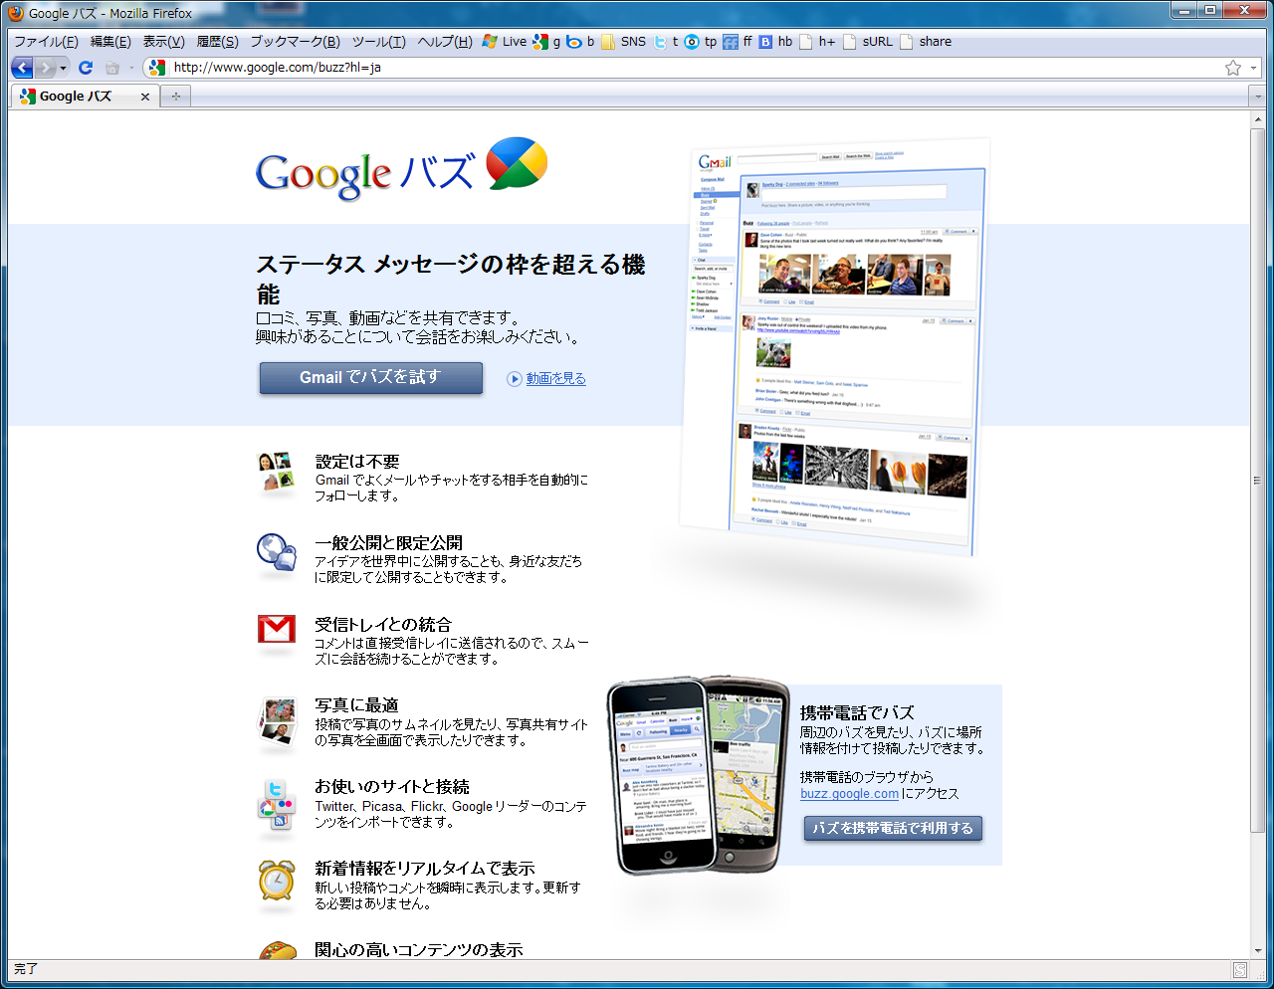Viewport: 1274px width, 989px height.
Task: Open the share bookmarklet
Action: (x=926, y=42)
